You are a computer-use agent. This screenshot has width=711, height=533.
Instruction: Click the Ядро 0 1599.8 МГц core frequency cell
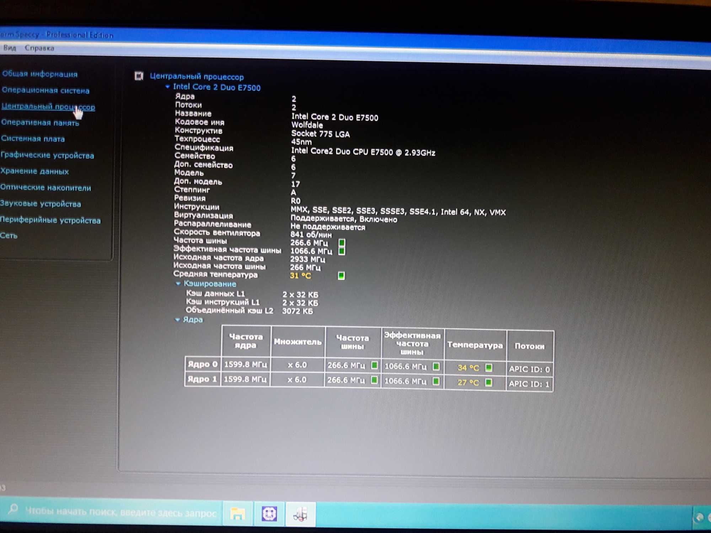(245, 365)
